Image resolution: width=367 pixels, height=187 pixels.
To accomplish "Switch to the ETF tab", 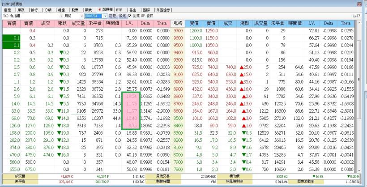I will pyautogui.click(x=118, y=9).
